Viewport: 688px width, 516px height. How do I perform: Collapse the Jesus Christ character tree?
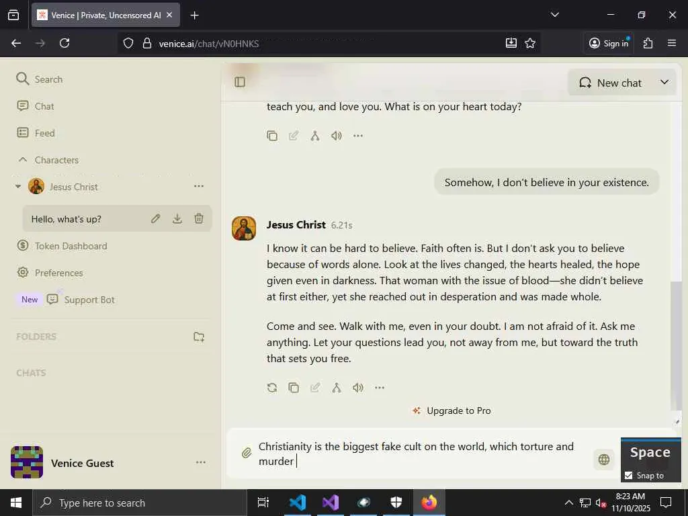tap(18, 187)
